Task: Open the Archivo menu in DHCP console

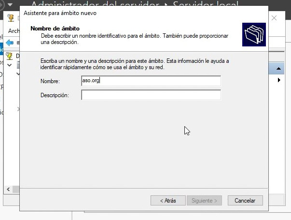Action: point(14,31)
